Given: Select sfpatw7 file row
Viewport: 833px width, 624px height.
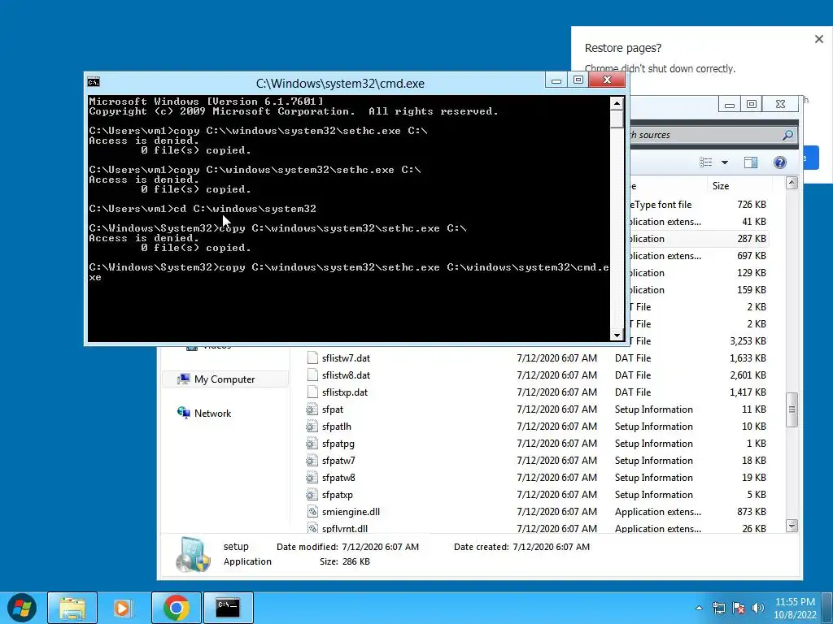Looking at the screenshot, I should coord(537,461).
